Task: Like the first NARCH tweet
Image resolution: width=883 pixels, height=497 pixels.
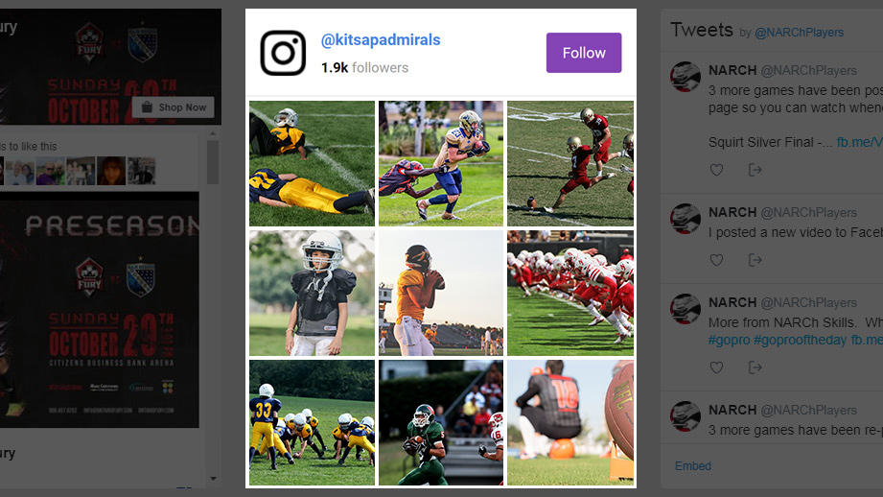Action: (716, 170)
